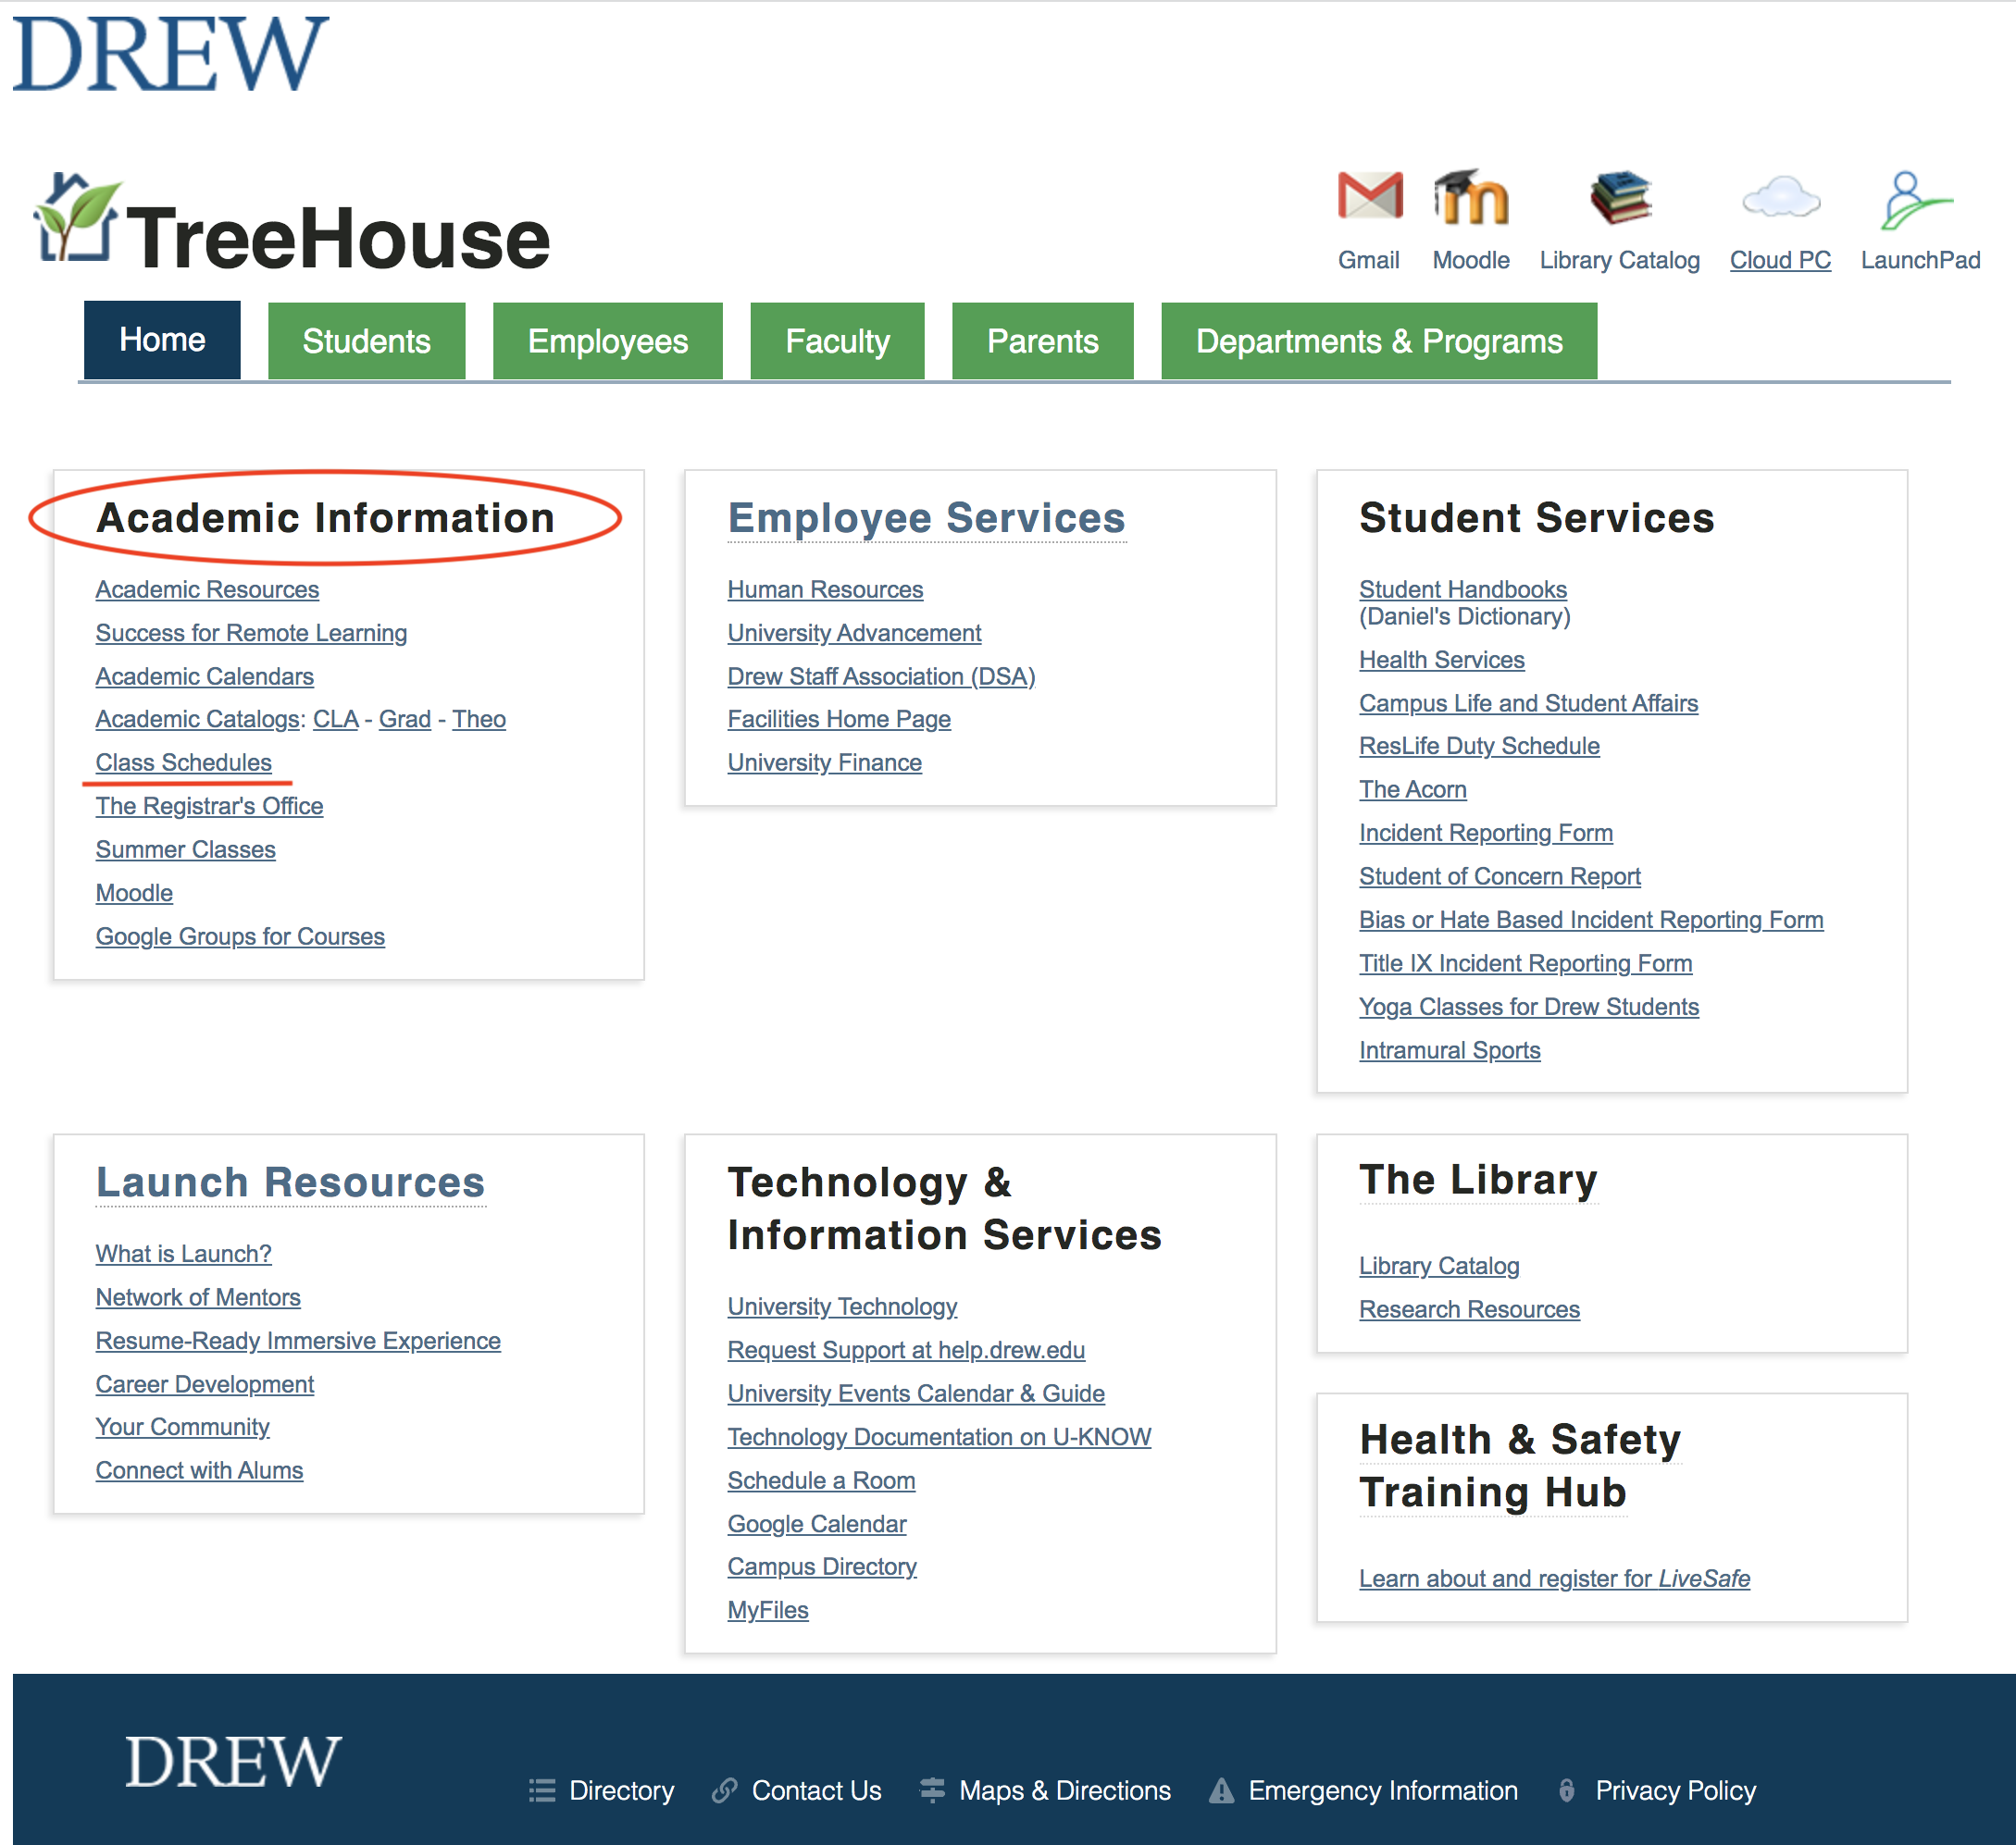This screenshot has height=1845, width=2016.
Task: Click the white DREW footer logo
Action: 233,1762
